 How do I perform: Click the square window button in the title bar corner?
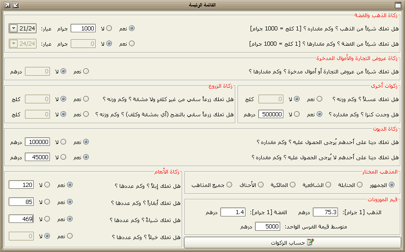[x=398, y=5]
